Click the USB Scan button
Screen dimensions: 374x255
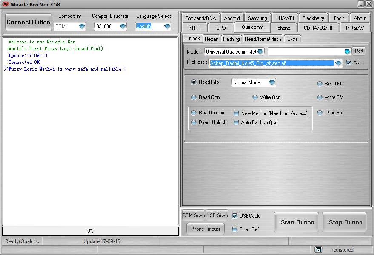(217, 215)
